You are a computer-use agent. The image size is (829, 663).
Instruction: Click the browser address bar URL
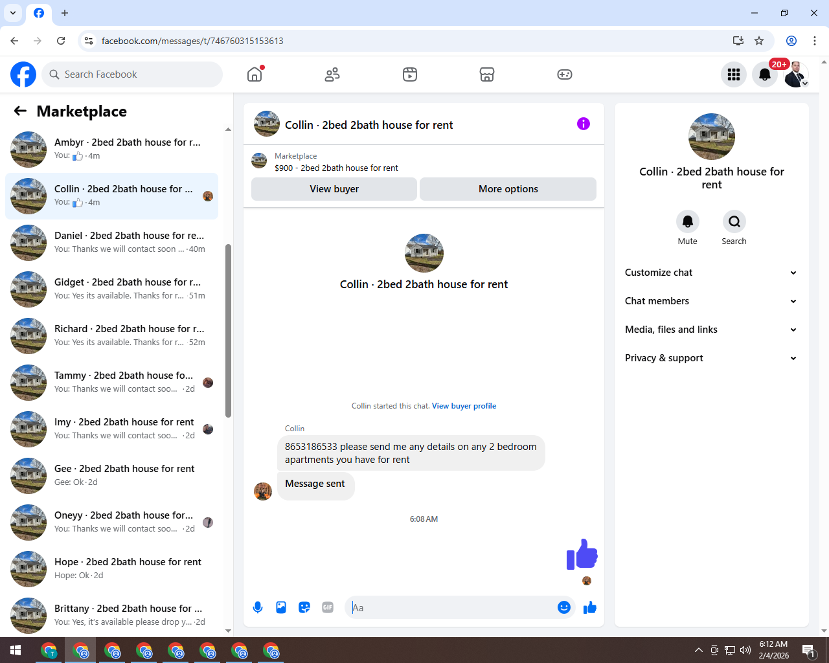tap(192, 41)
